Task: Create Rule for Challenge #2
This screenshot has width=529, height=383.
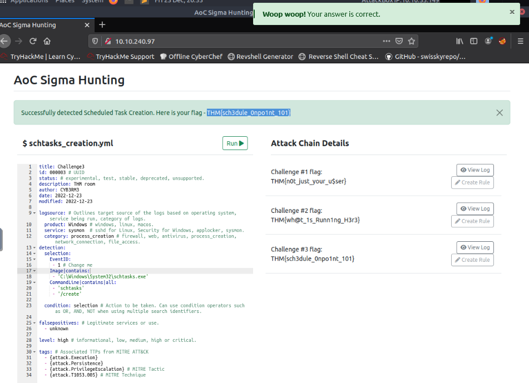Action: pyautogui.click(x=472, y=221)
